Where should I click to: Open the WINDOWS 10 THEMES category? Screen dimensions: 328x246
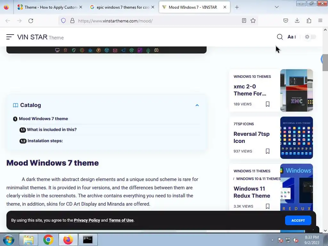pyautogui.click(x=252, y=77)
